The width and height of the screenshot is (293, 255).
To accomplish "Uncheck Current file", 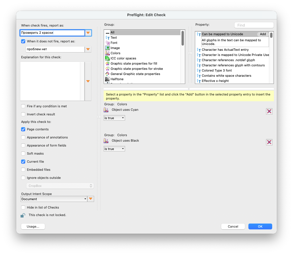I will (x=23, y=162).
